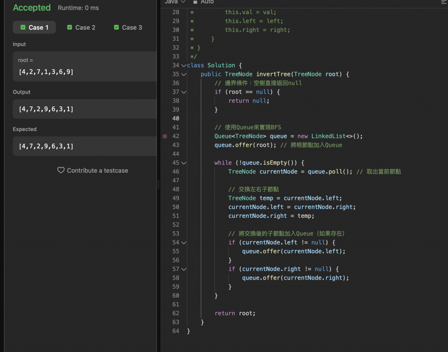This screenshot has width=448, height=352.
Task: Select the Case 1 test tab
Action: click(x=34, y=28)
